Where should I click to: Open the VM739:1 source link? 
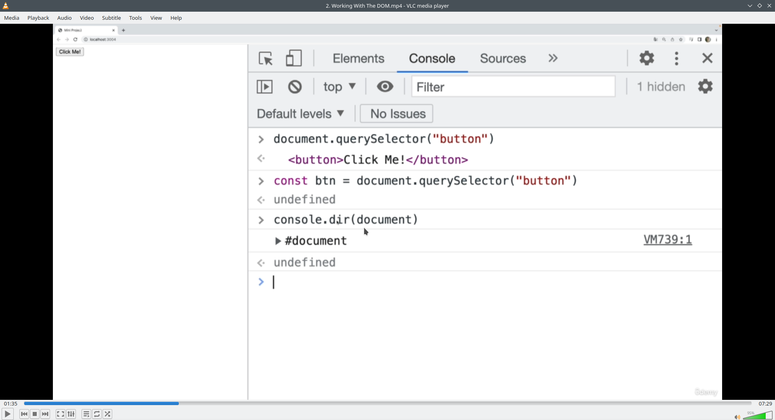668,240
